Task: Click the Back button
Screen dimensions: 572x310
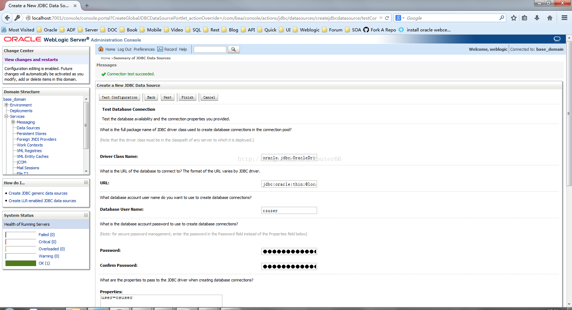Action: 151,97
